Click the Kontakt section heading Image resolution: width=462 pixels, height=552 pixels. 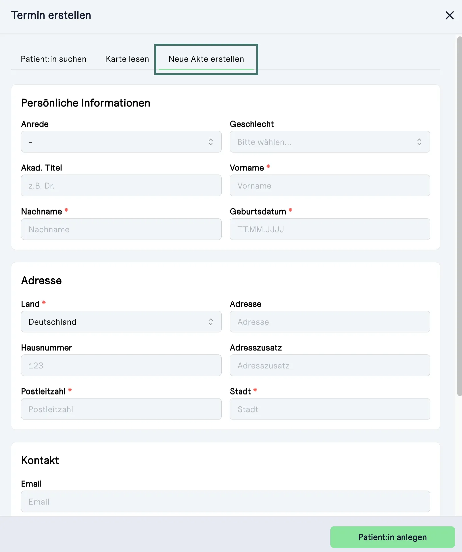pos(40,461)
